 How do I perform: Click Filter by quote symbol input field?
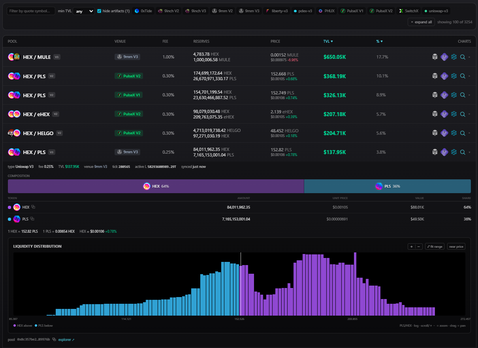[31, 11]
